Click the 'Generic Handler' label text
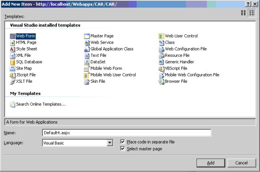This screenshot has width=260, height=172. 180,62
